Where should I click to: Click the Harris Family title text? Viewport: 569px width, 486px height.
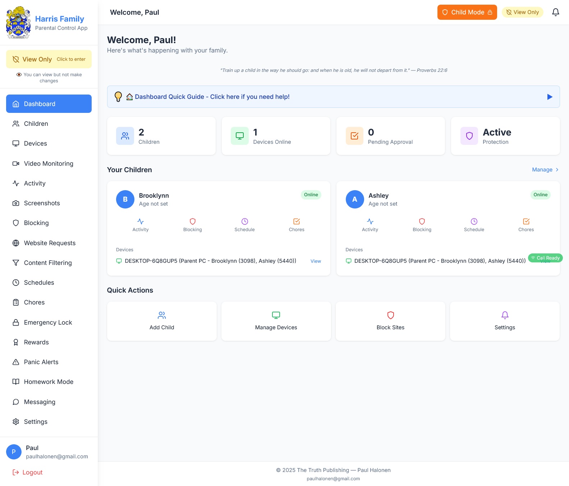(x=60, y=19)
